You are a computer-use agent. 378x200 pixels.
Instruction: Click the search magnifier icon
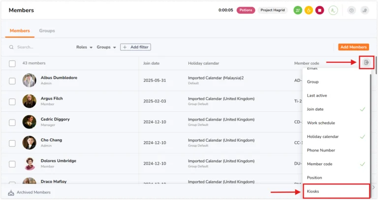[11, 47]
